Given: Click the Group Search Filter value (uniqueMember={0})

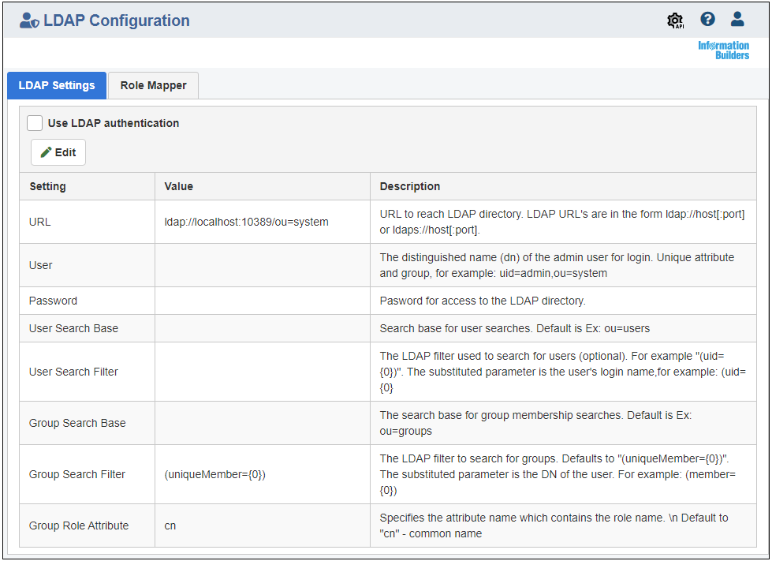Looking at the screenshot, I should pyautogui.click(x=214, y=474).
